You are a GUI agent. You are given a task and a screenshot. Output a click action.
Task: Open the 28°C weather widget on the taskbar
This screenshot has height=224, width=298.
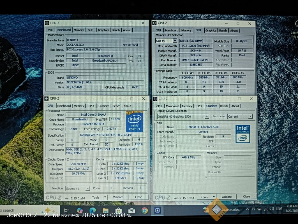coord(221,210)
